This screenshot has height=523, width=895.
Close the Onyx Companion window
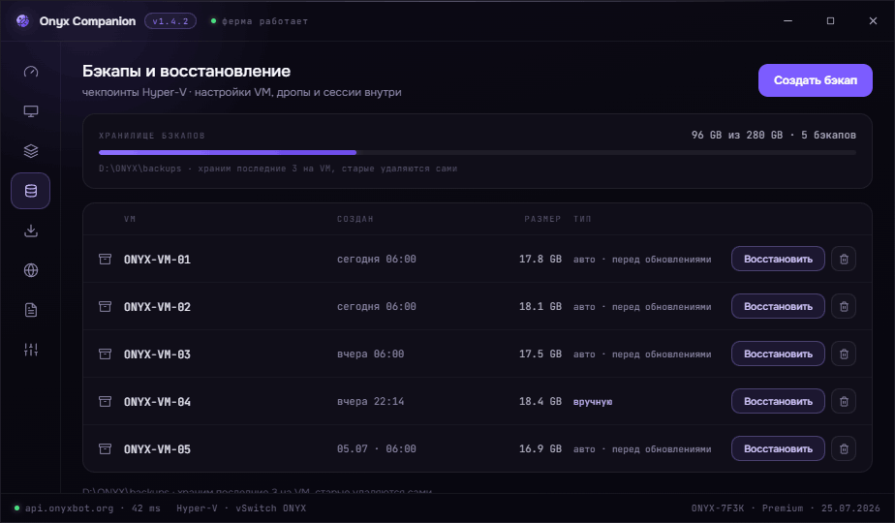tap(873, 20)
